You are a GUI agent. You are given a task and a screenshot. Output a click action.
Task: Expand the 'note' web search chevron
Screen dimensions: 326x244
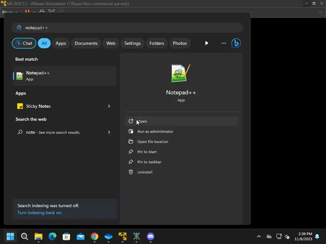(109, 132)
